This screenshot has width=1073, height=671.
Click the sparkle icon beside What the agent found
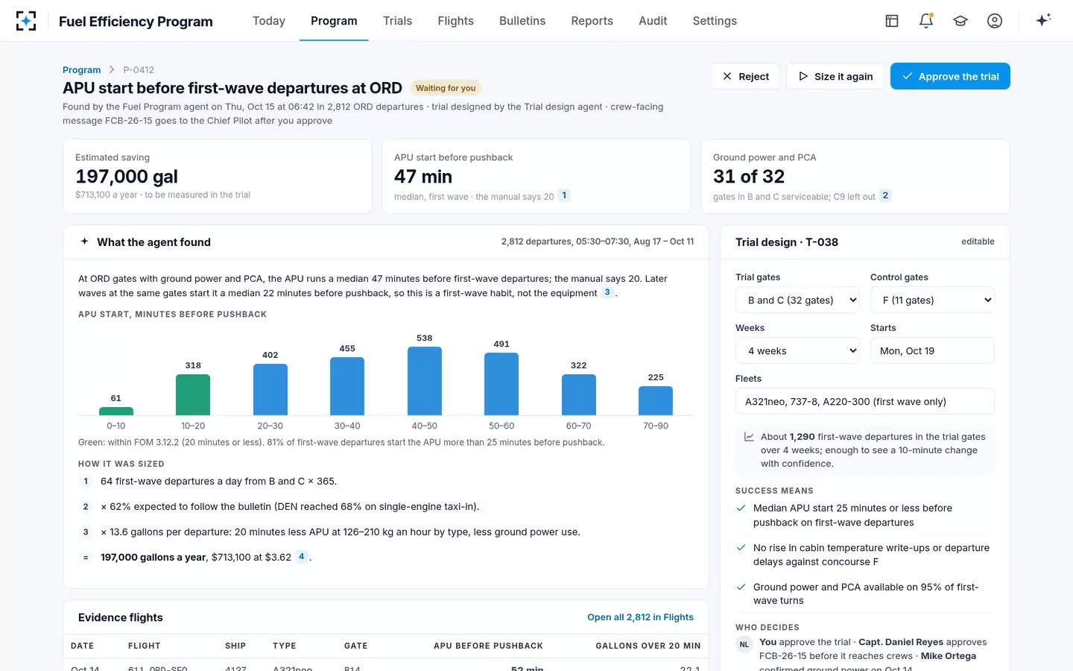point(84,242)
